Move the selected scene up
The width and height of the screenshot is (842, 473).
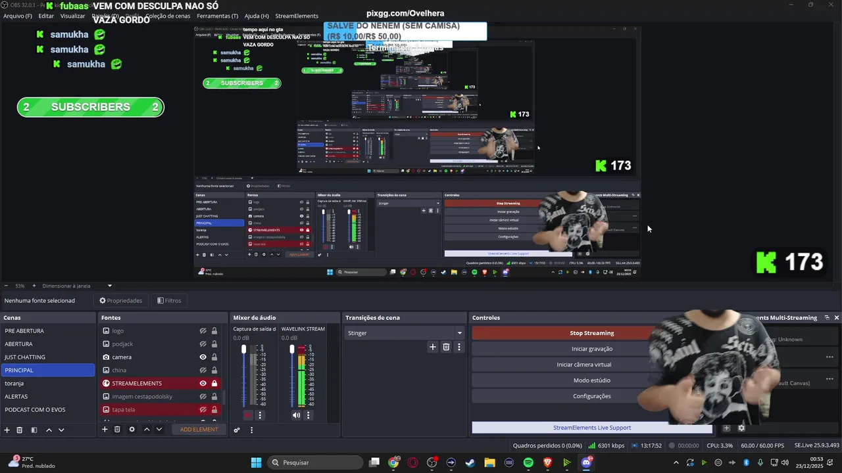pyautogui.click(x=49, y=430)
